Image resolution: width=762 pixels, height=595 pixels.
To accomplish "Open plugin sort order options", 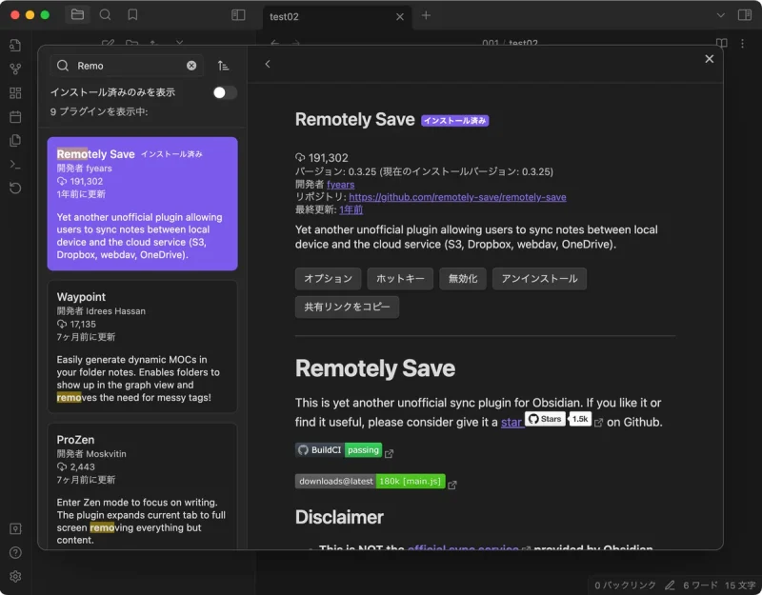I will pyautogui.click(x=223, y=66).
